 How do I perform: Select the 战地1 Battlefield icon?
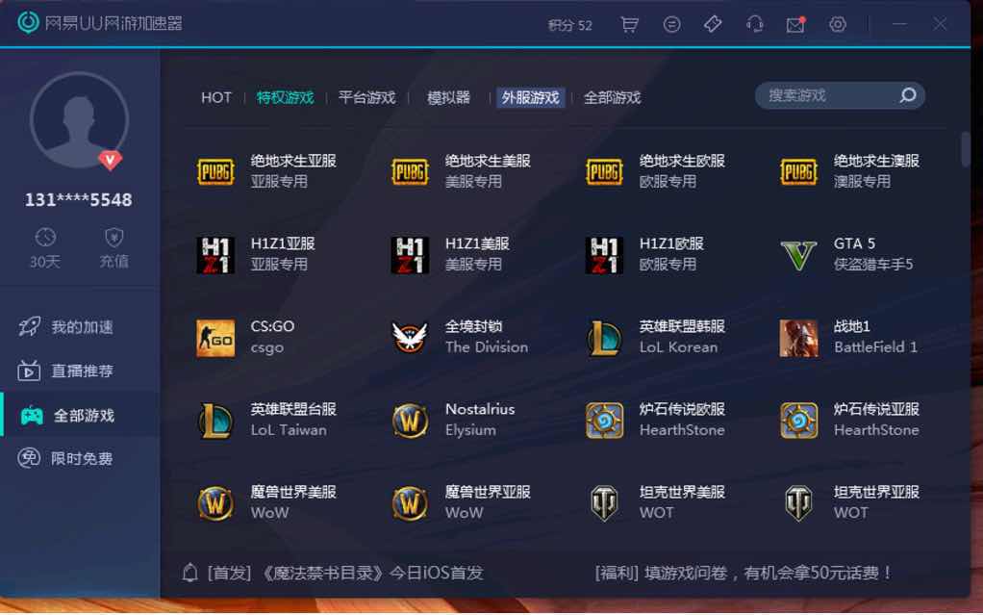point(798,338)
